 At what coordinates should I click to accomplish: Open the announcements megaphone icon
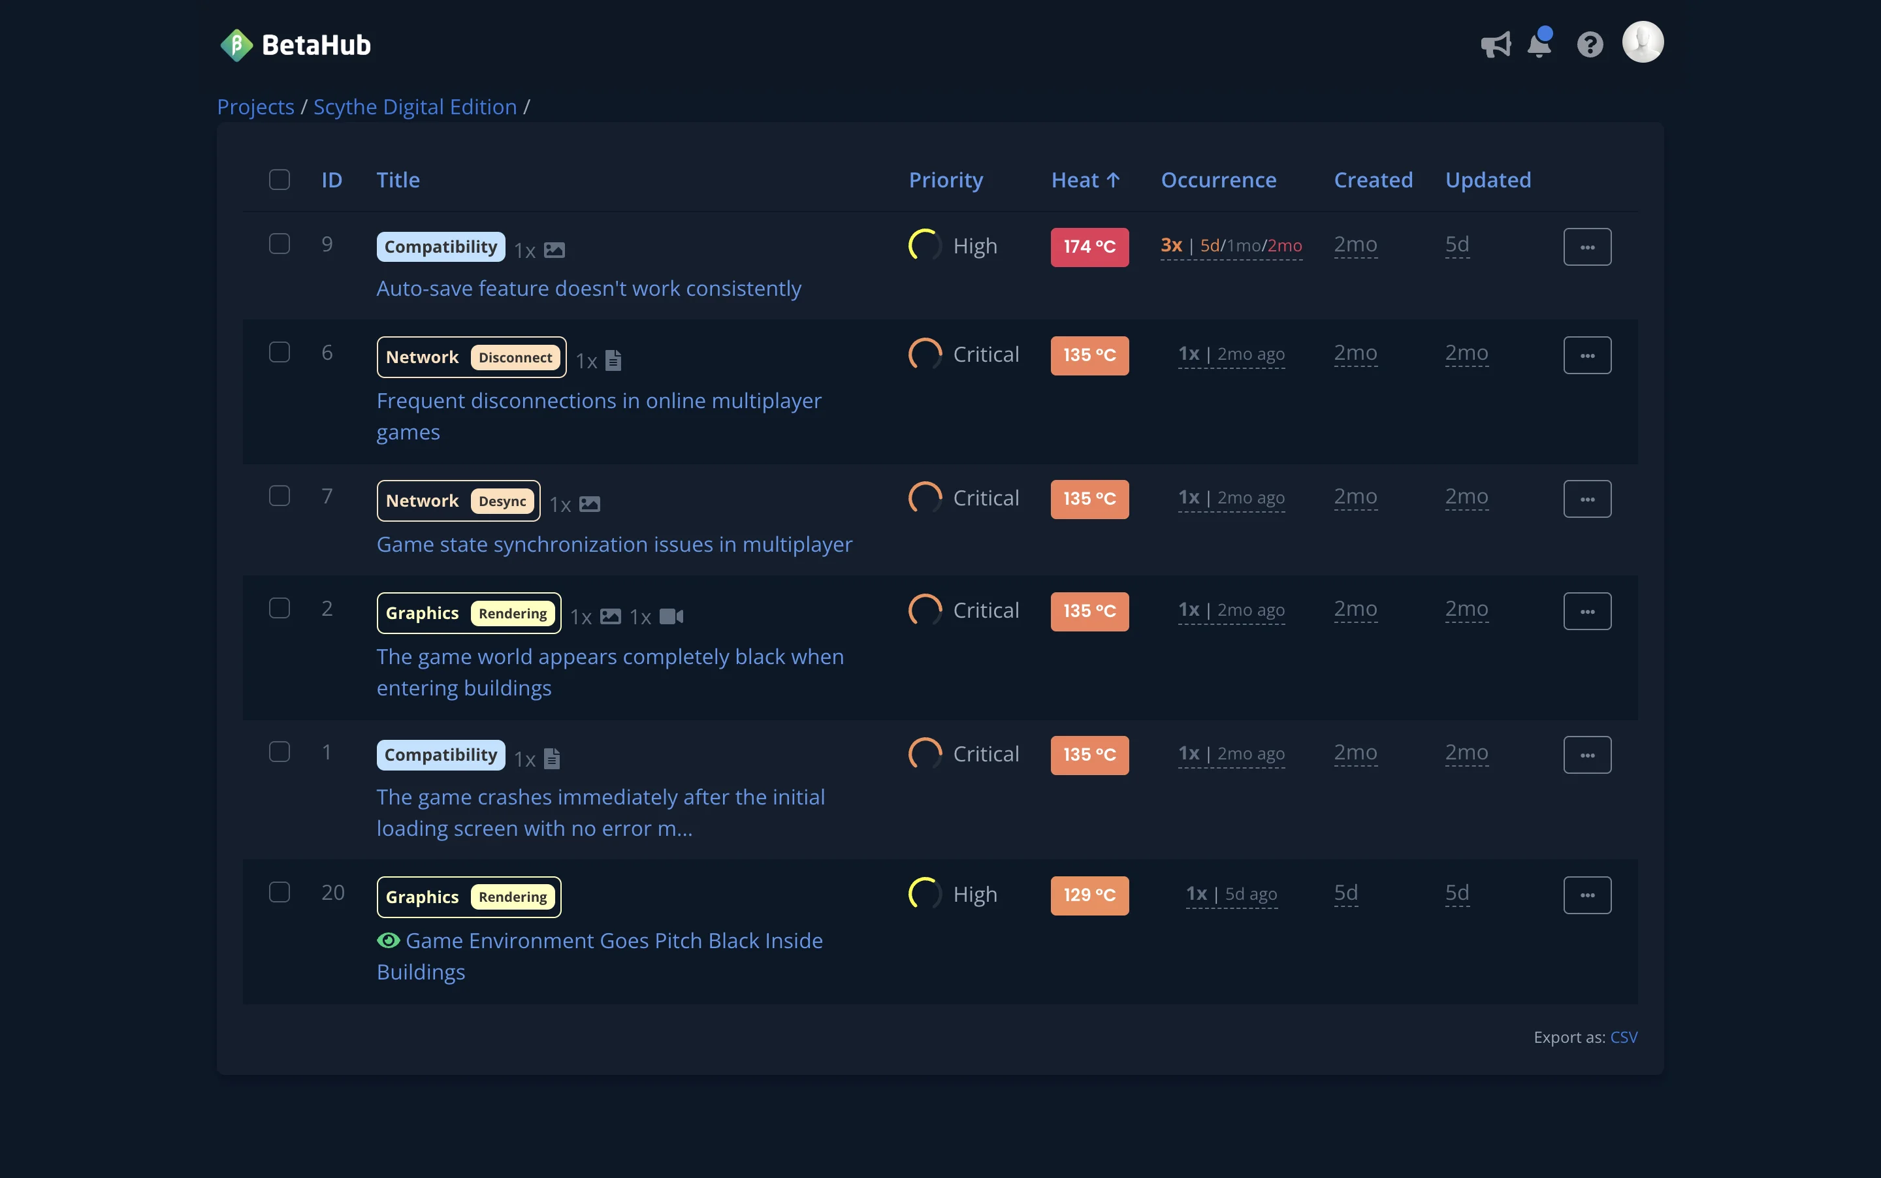[x=1496, y=44]
